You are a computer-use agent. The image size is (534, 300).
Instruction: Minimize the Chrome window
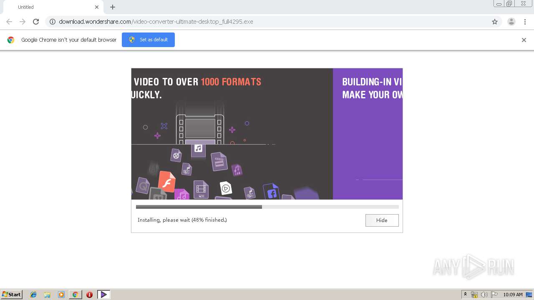tap(499, 4)
